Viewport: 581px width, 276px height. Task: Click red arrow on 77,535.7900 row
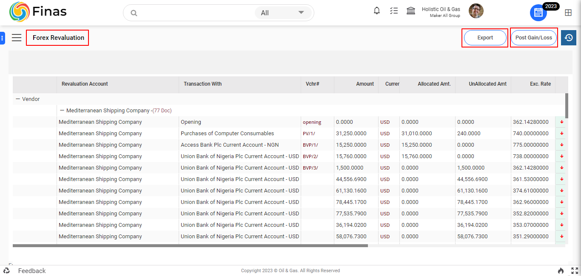coord(561,214)
